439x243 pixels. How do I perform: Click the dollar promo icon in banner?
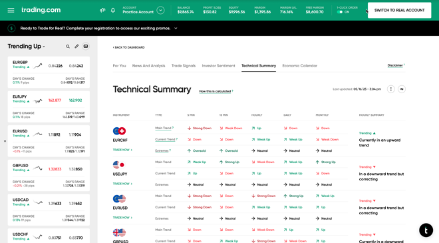[x=11, y=29]
